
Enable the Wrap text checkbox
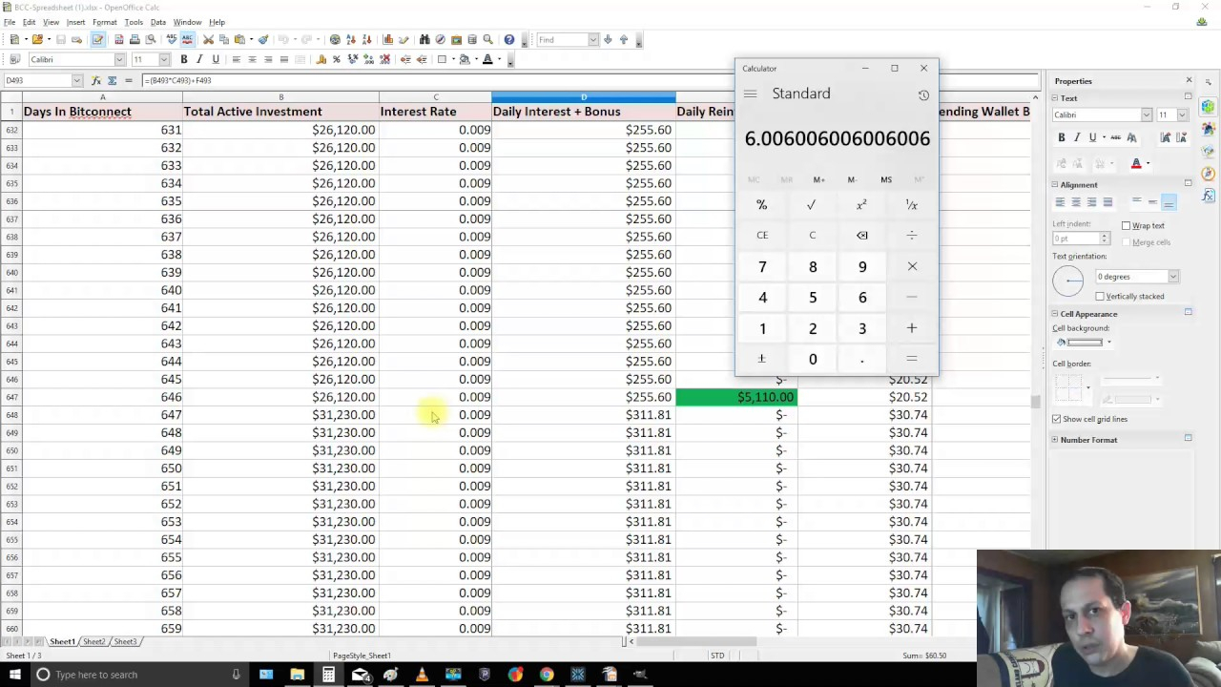[1127, 226]
